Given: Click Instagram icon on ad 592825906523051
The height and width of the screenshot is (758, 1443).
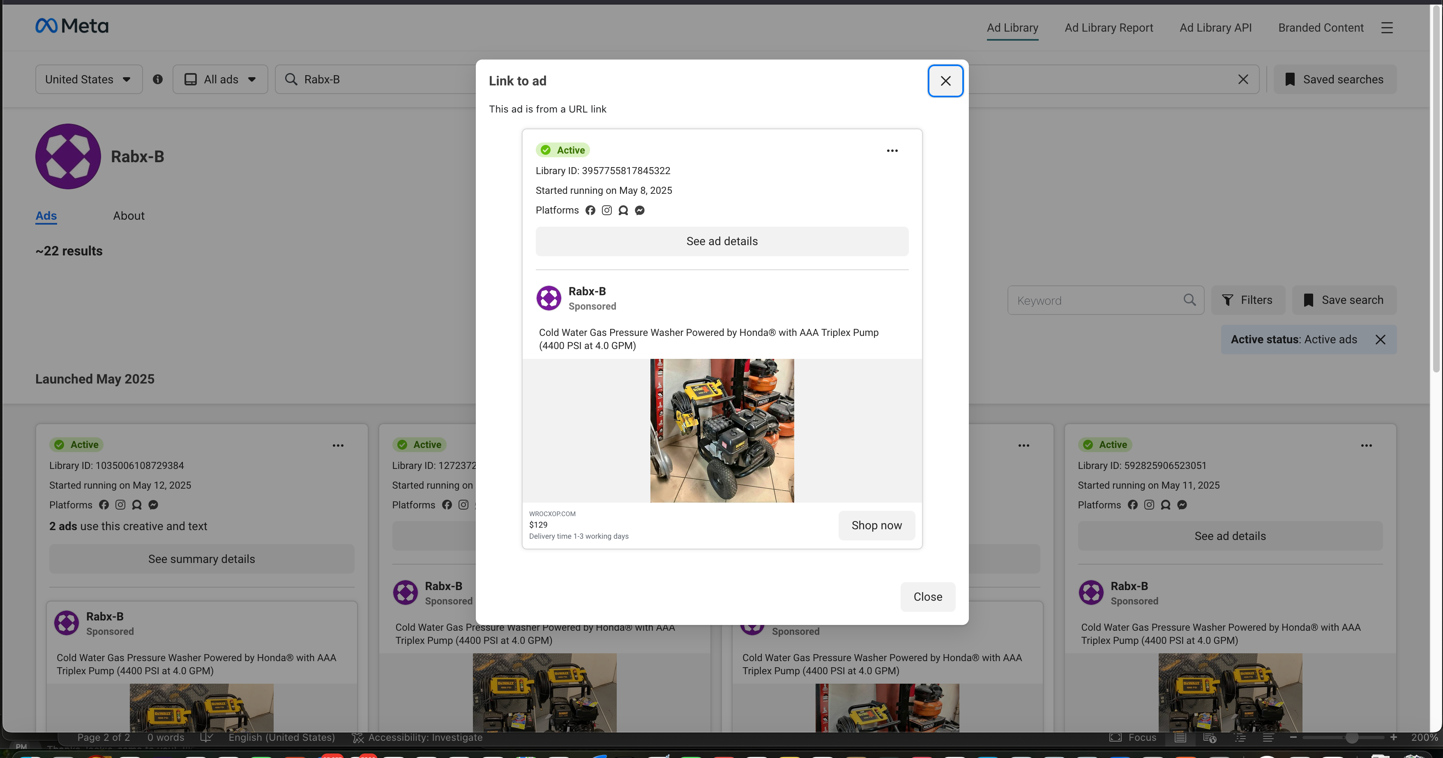Looking at the screenshot, I should coord(1148,505).
